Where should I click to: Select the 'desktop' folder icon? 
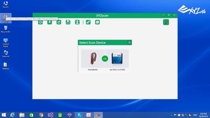coord(6,66)
